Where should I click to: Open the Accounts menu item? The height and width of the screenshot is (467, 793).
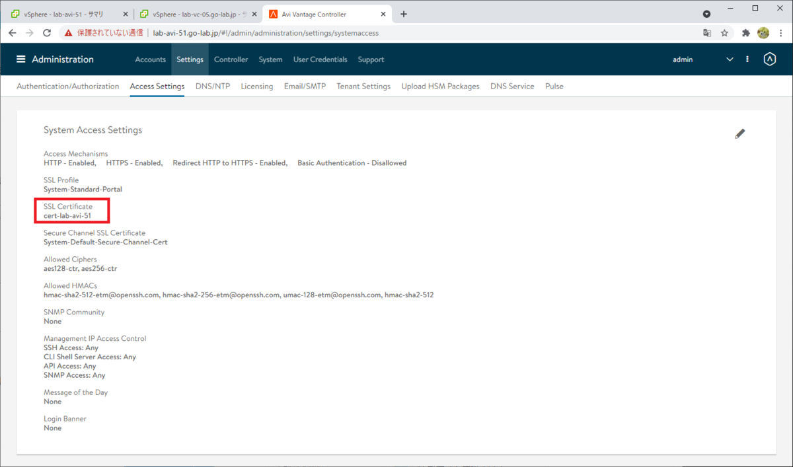tap(150, 59)
